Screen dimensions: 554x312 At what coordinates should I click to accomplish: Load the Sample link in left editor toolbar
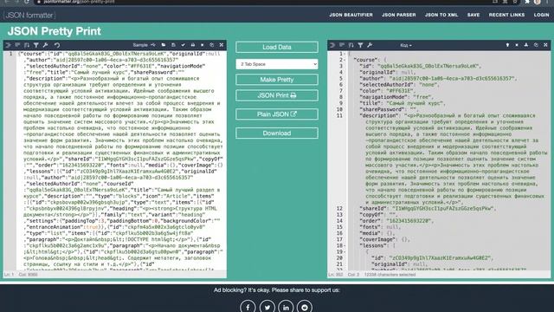coord(144,45)
